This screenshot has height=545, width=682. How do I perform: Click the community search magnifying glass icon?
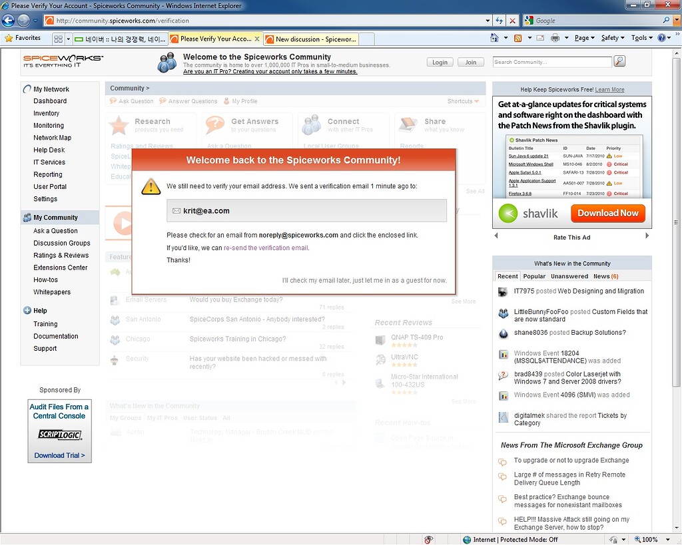619,61
